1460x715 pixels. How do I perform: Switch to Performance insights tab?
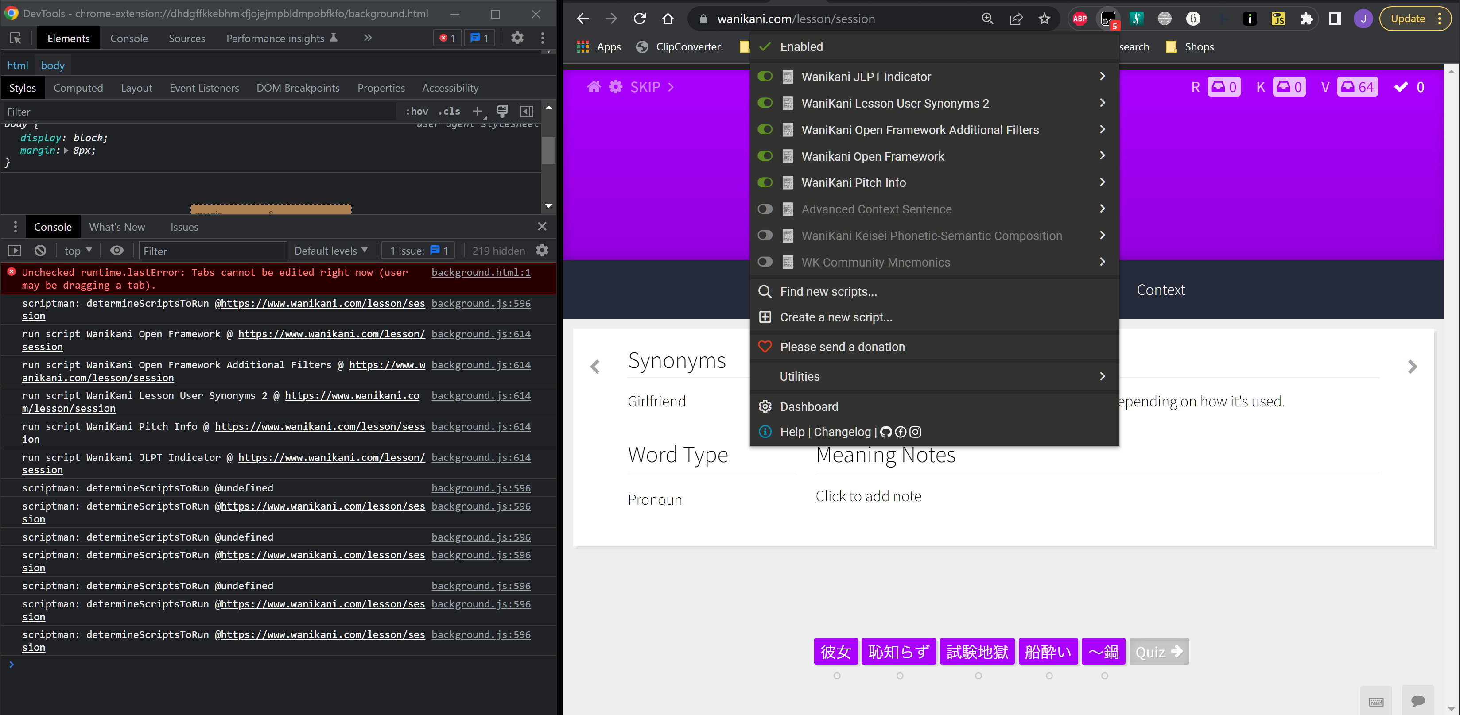[x=282, y=38]
